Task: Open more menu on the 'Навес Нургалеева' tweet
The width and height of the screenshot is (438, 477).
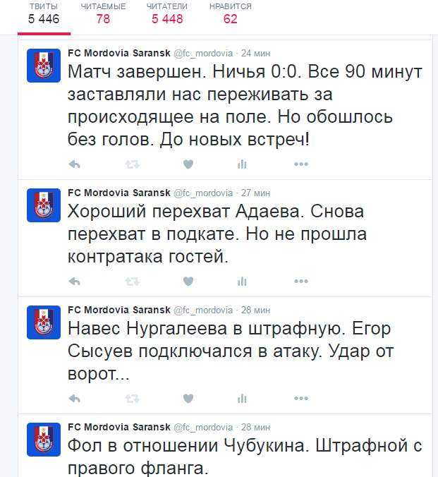Action: point(301,399)
